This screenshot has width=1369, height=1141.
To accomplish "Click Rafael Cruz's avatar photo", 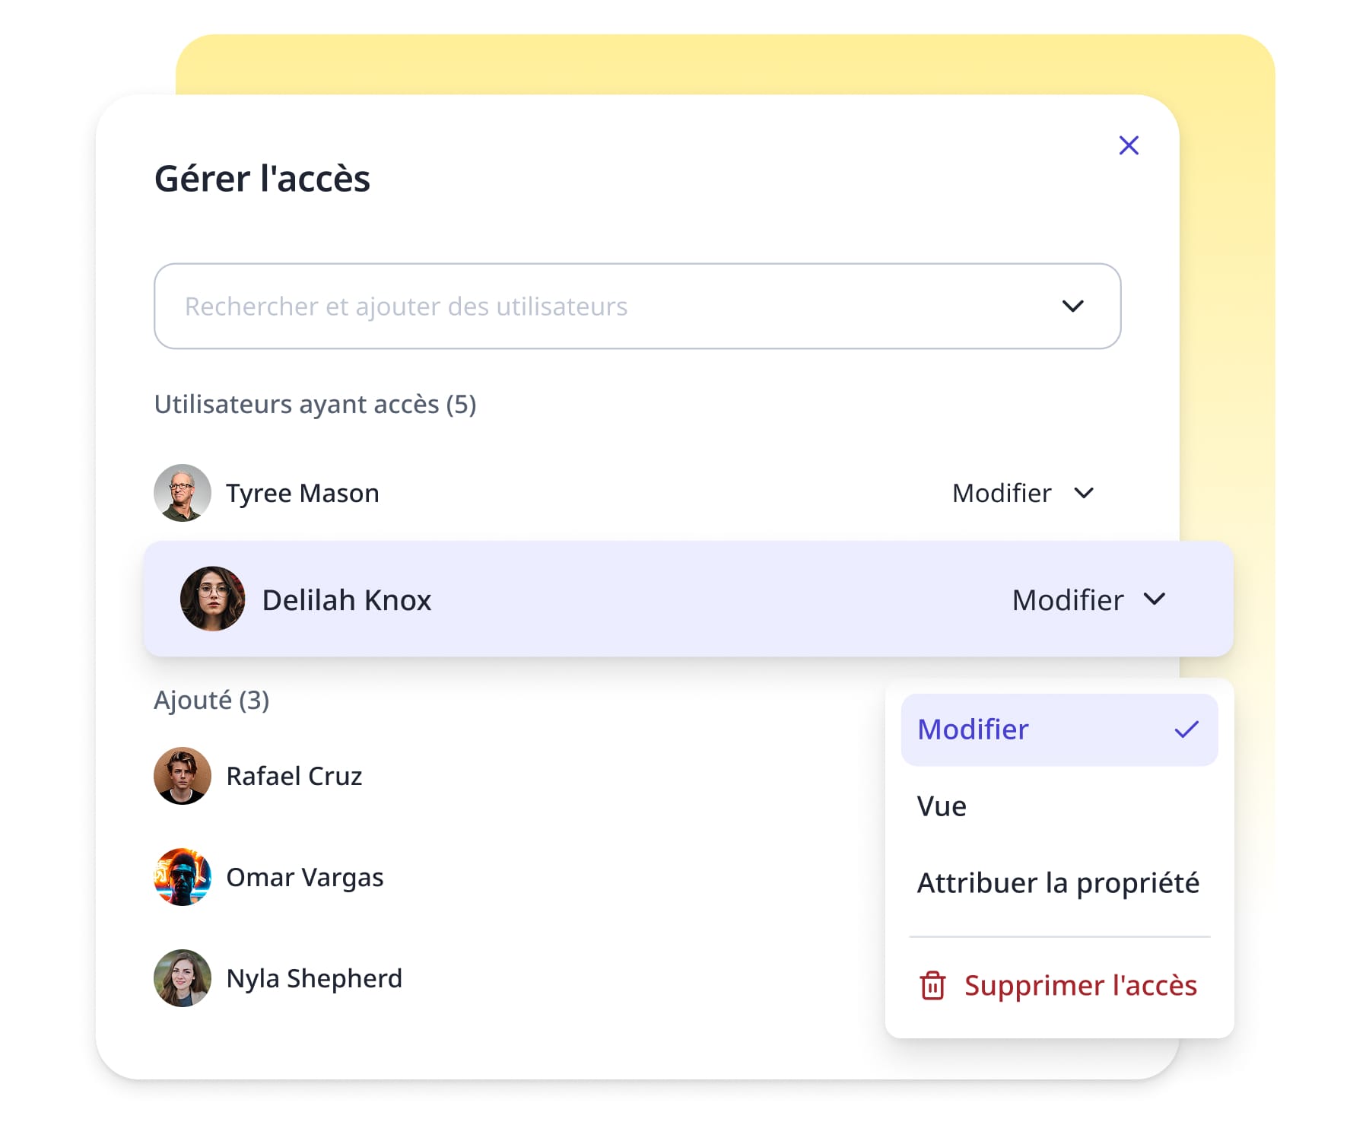I will point(183,776).
